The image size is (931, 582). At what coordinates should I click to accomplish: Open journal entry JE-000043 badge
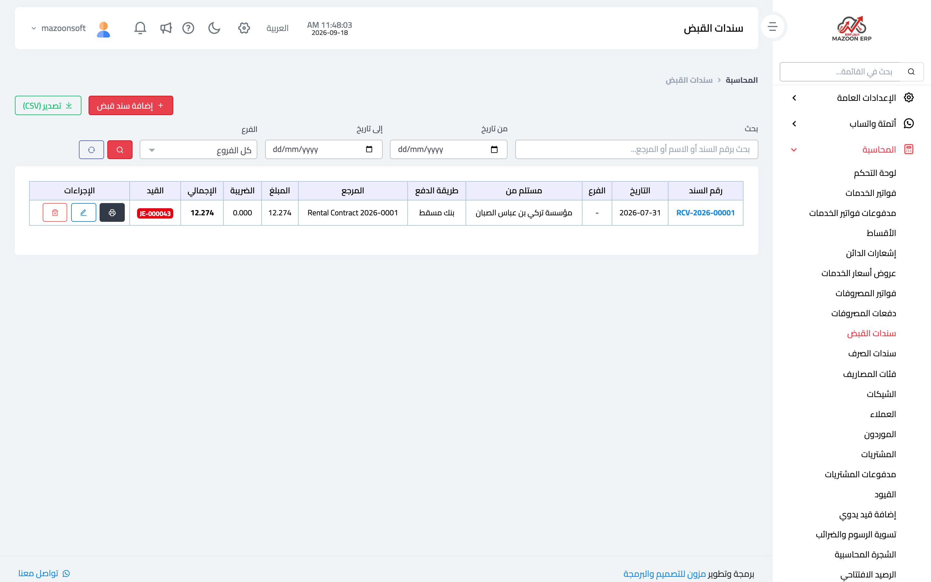(155, 213)
